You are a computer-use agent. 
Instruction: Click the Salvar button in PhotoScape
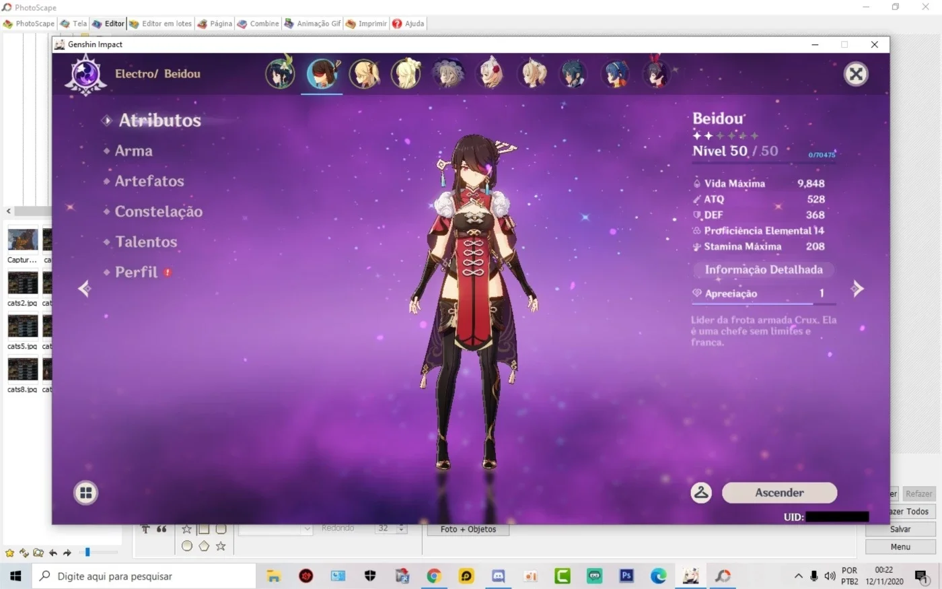[900, 529]
